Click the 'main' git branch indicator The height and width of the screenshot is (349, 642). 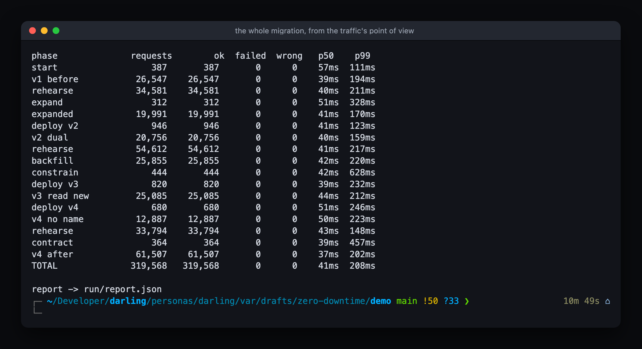coord(407,301)
